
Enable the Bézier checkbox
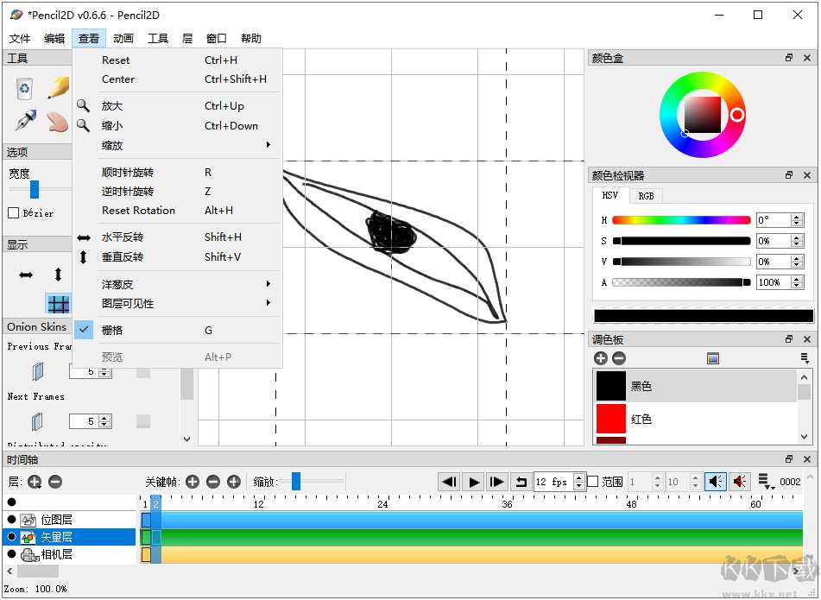(x=14, y=214)
